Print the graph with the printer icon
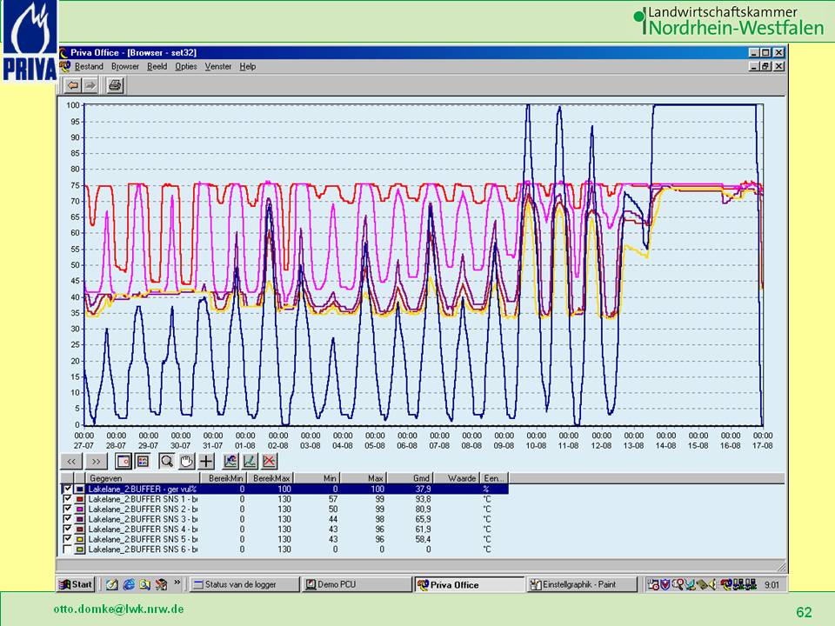 [x=115, y=85]
